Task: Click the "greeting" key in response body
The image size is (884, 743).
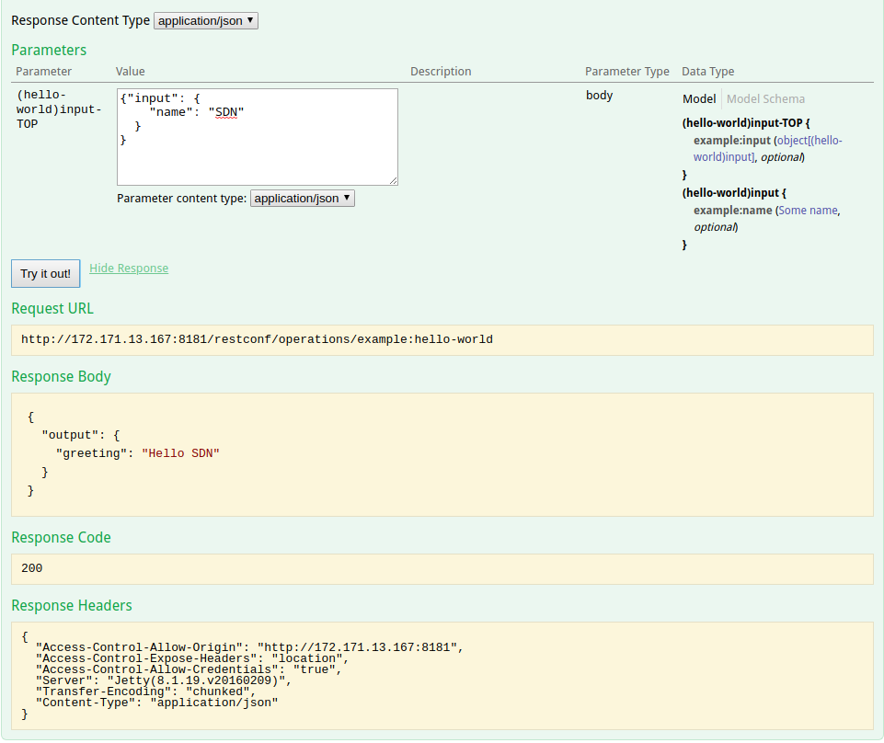Action: 91,453
